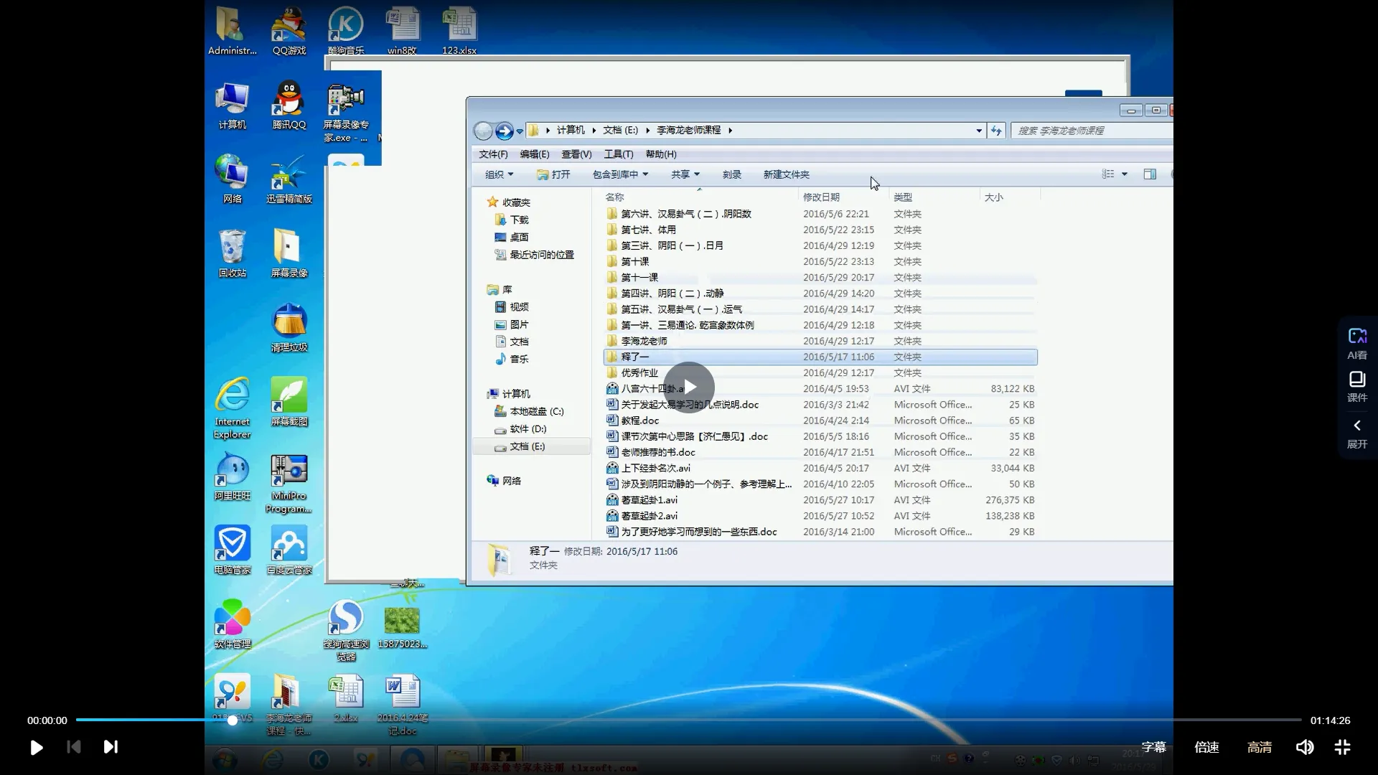Image resolution: width=1378 pixels, height=775 pixels.
Task: Change video quality via 高清
Action: tap(1260, 747)
